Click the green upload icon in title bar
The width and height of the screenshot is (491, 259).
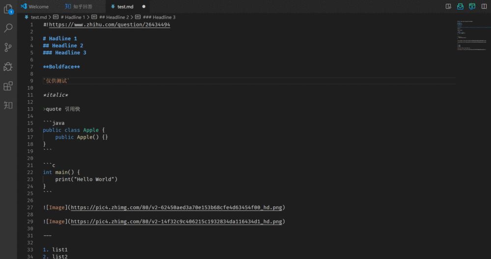472,6
